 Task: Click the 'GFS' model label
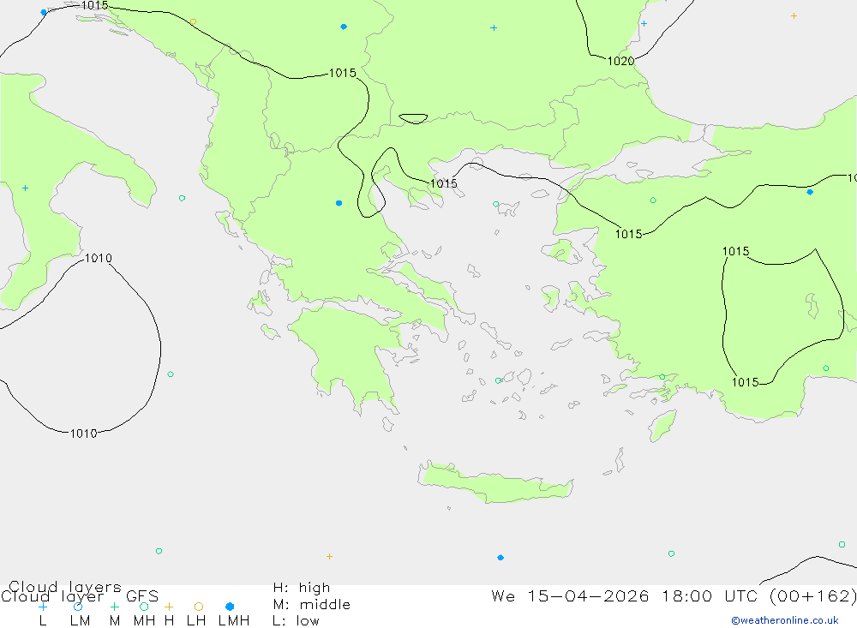142,596
